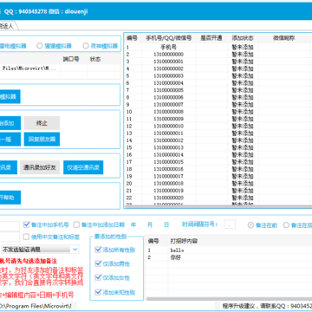
Task: Select phone number 13100000001 row
Action: point(218,62)
